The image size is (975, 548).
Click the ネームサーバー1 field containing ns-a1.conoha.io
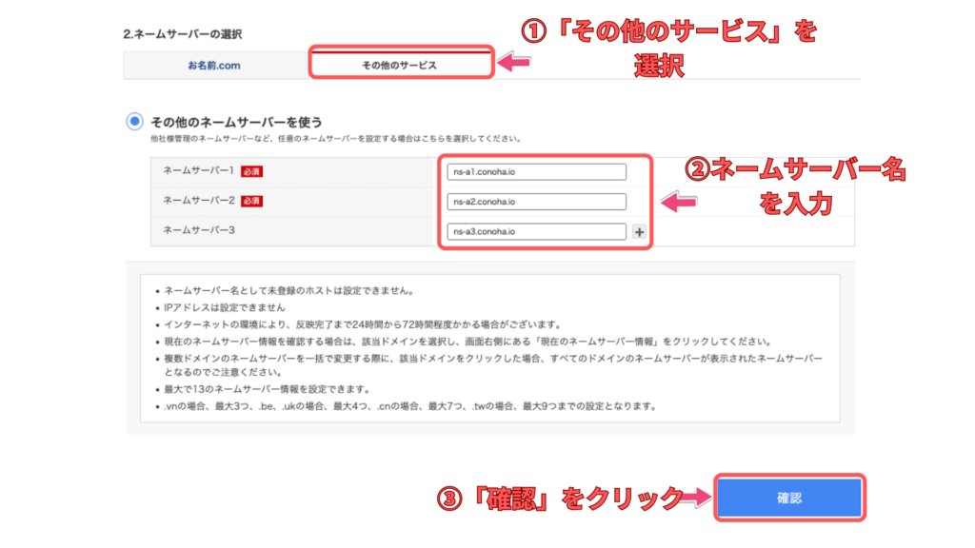pyautogui.click(x=537, y=172)
